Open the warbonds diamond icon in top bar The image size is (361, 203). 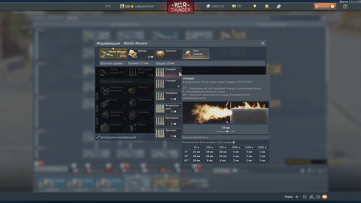pyautogui.click(x=267, y=7)
